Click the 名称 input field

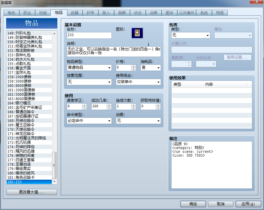pos(89,35)
